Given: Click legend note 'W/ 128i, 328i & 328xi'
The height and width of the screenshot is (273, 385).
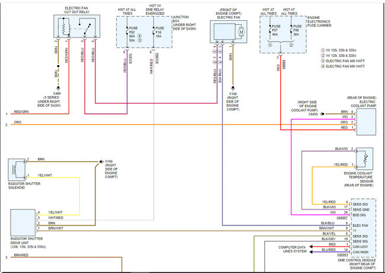Looking at the screenshot, I should click(341, 56).
